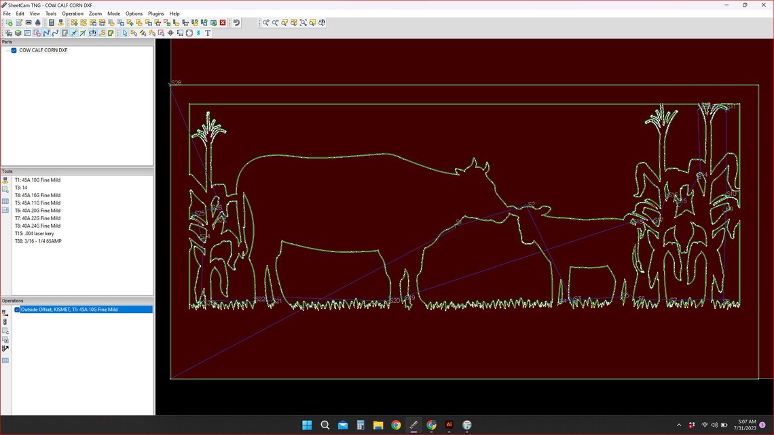Click the Undo toolbar icon
774x435 pixels.
[237, 22]
